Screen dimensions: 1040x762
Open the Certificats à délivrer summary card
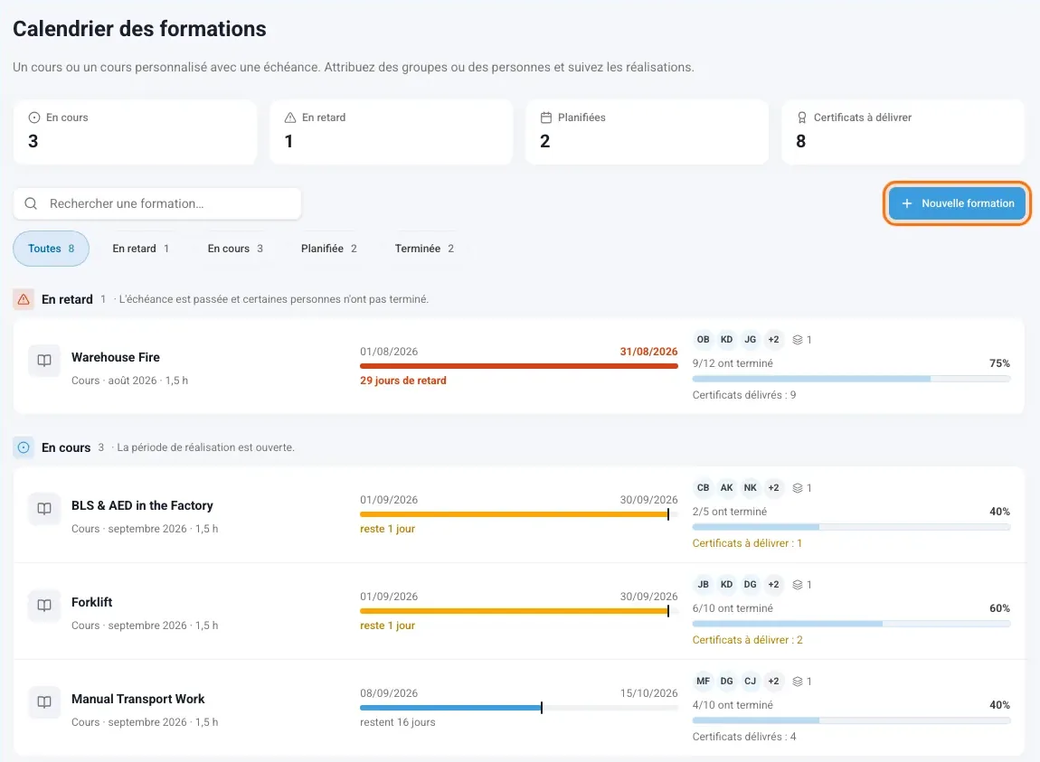(x=903, y=132)
